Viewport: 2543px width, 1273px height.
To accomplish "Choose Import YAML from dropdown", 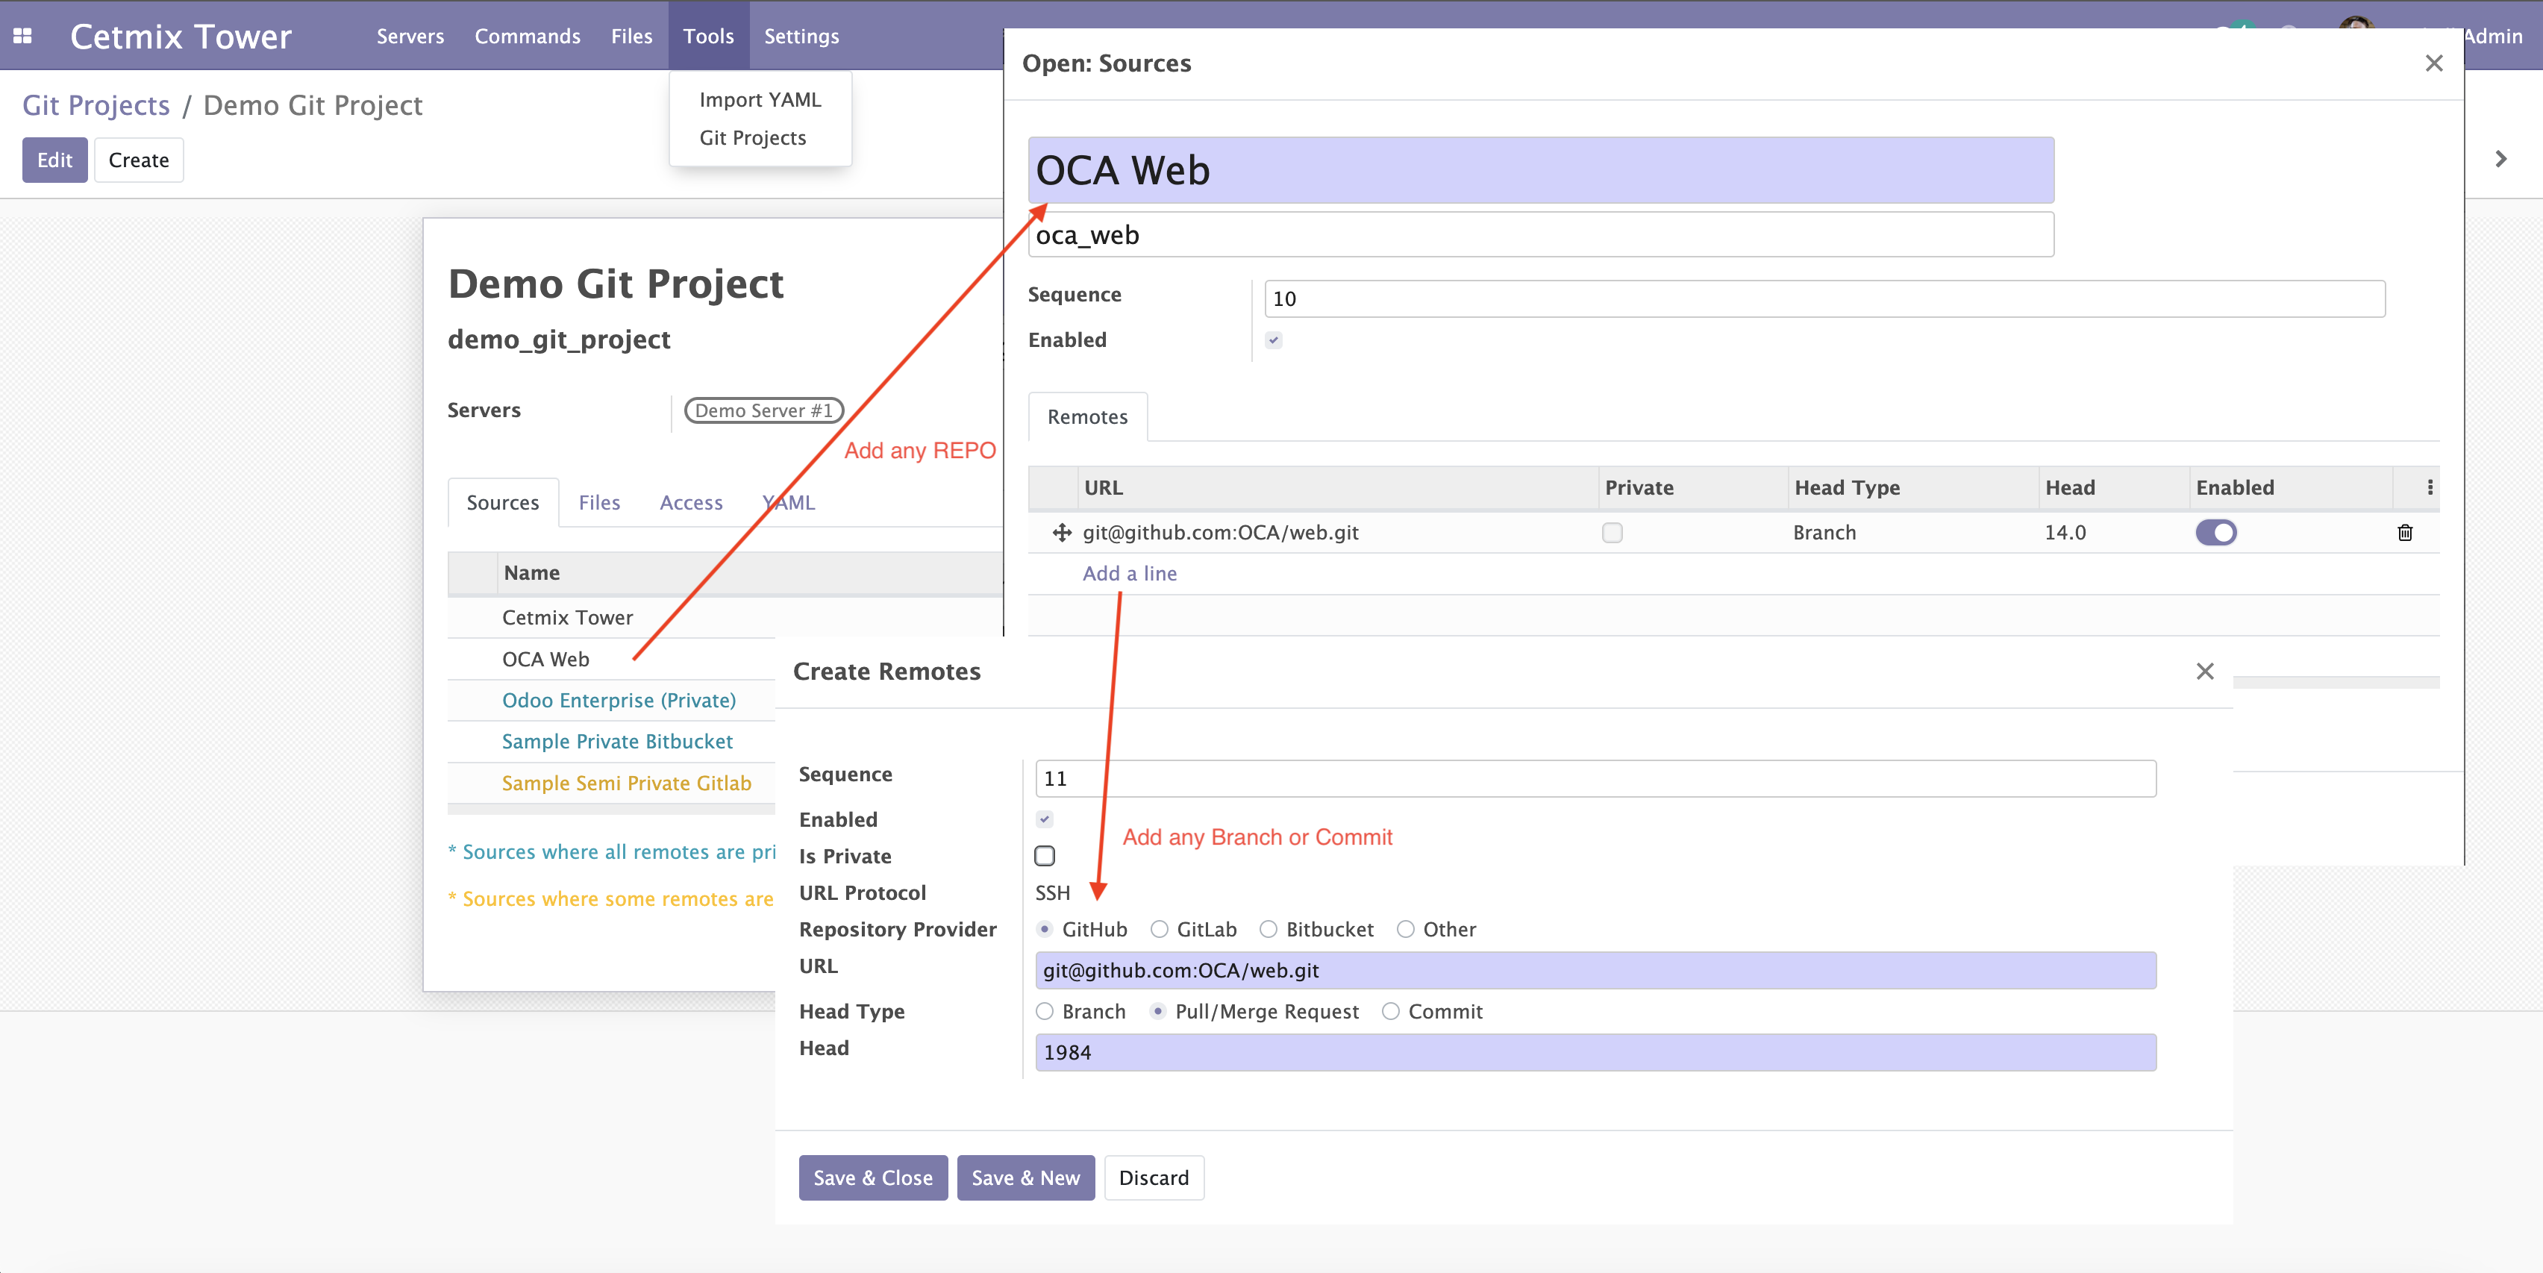I will point(759,100).
